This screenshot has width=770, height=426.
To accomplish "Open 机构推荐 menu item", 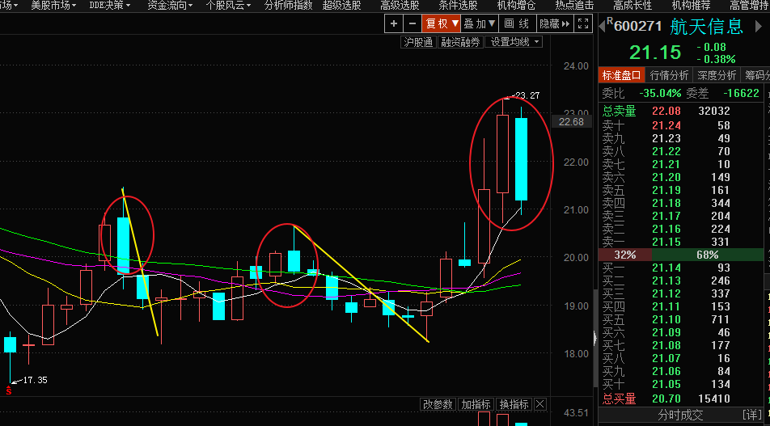I will click(x=691, y=6).
